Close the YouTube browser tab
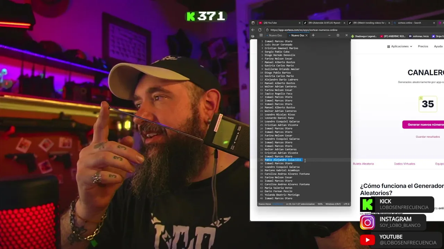 tap(299, 23)
